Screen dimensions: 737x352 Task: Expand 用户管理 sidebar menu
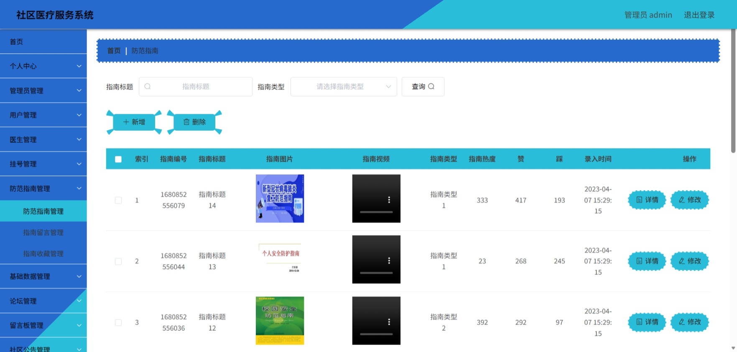click(43, 115)
